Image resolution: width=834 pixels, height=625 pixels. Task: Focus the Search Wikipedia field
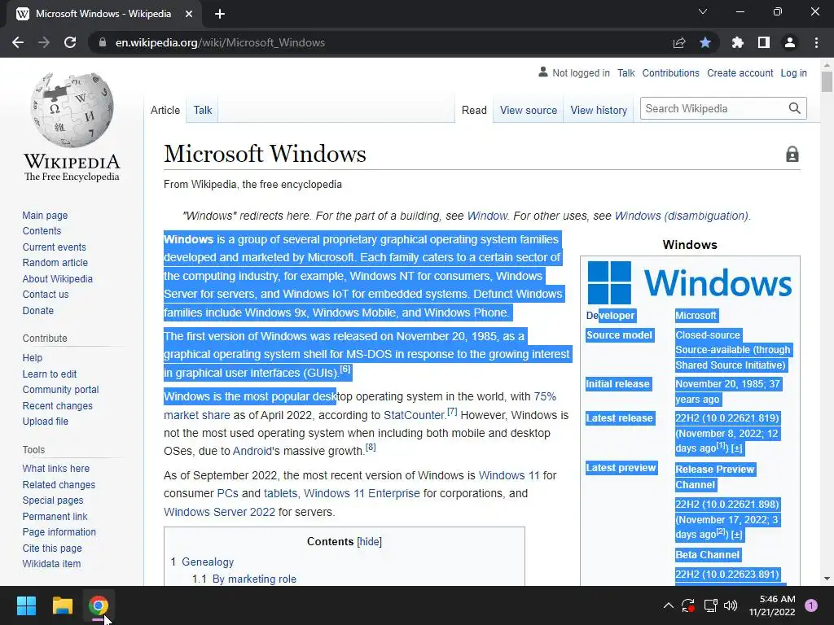click(x=713, y=108)
